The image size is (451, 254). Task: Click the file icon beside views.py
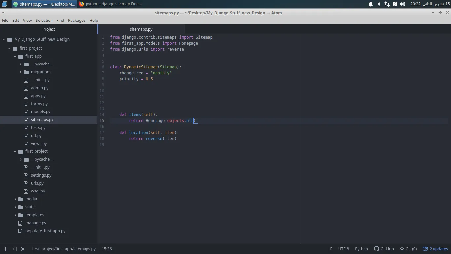click(26, 144)
